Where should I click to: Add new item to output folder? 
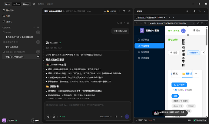[x=38, y=32]
